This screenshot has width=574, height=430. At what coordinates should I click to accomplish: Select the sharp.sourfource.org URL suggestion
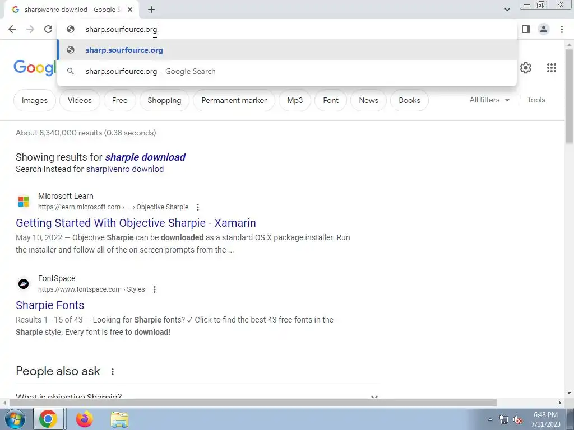[287, 50]
